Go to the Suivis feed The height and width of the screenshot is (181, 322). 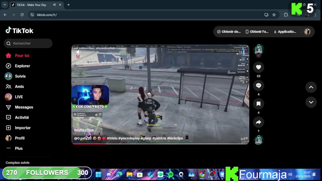coord(16,76)
